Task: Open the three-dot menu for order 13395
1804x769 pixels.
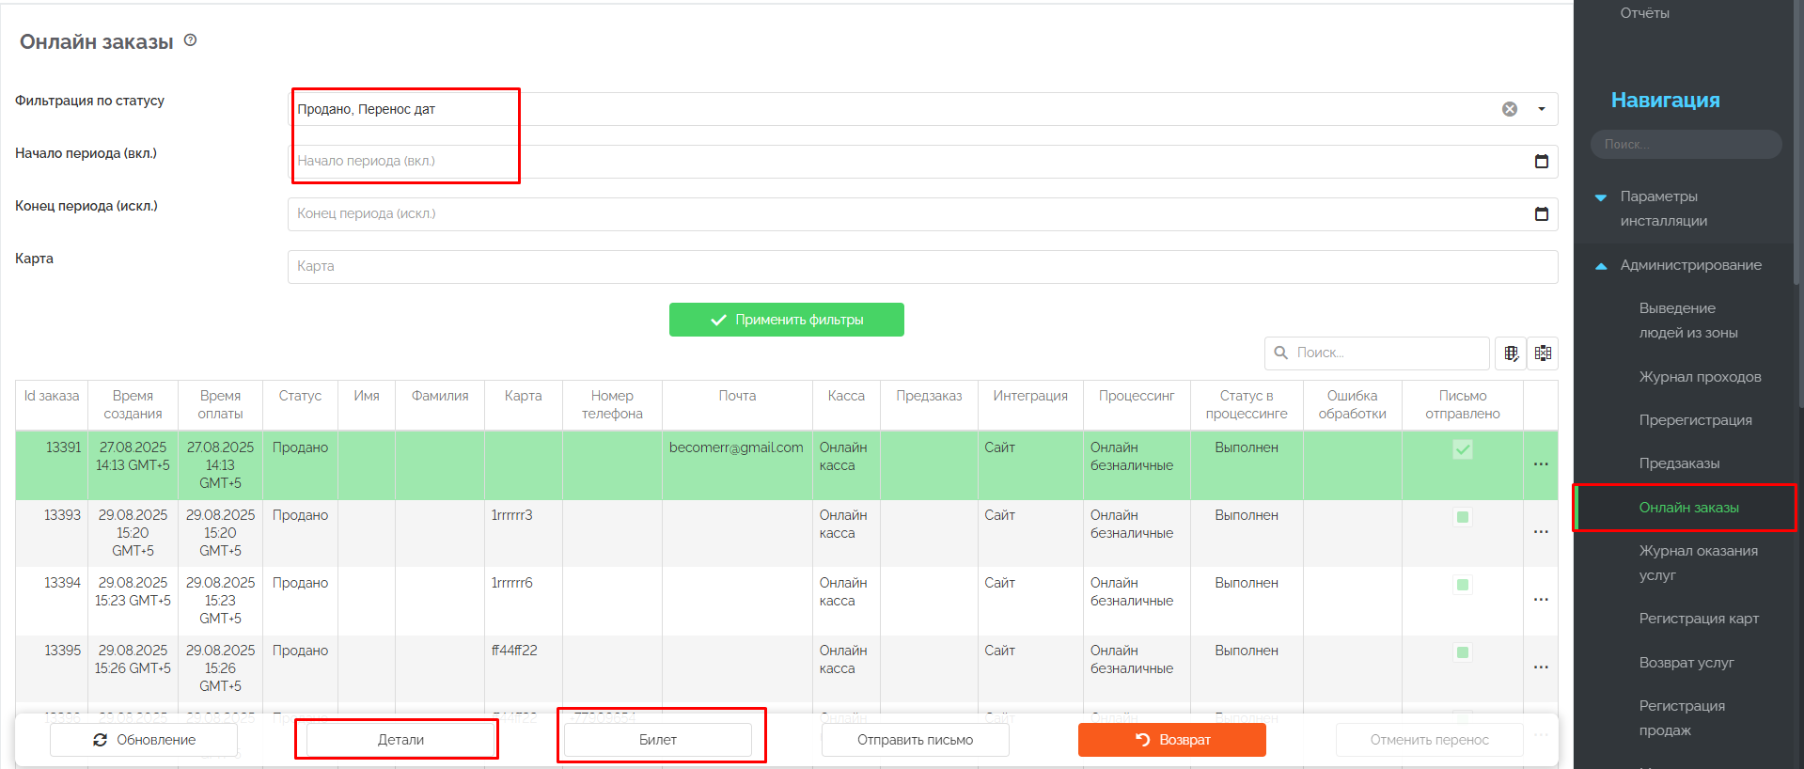Action: (x=1541, y=667)
